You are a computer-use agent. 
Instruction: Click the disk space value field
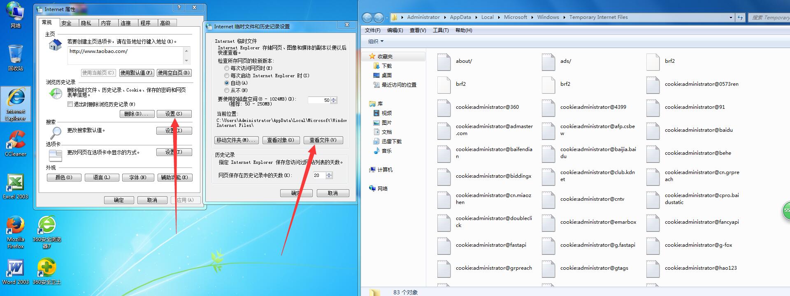coord(319,100)
